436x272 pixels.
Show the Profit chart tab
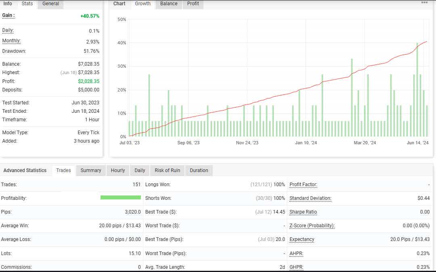193,4
